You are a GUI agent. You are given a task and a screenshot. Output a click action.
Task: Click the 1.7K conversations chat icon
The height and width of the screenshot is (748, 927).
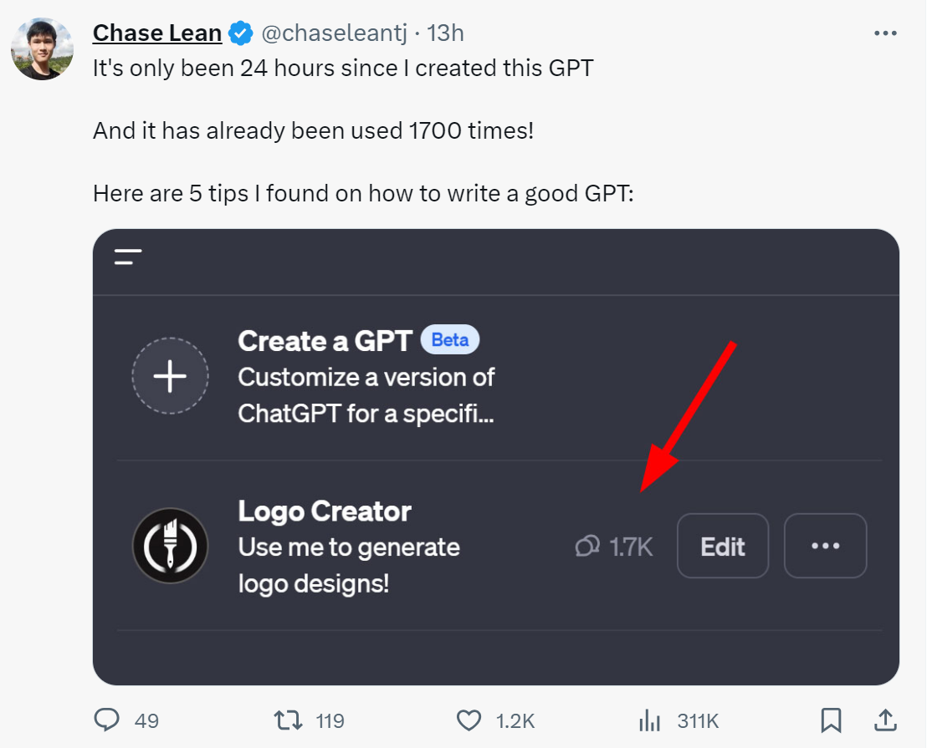tap(587, 546)
